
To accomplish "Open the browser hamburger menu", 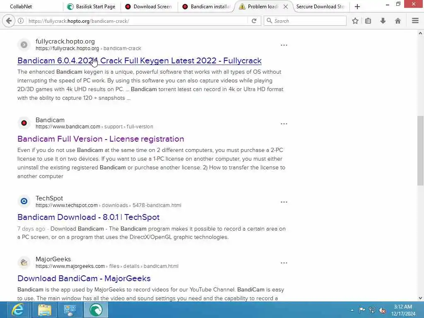I will 415,21.
